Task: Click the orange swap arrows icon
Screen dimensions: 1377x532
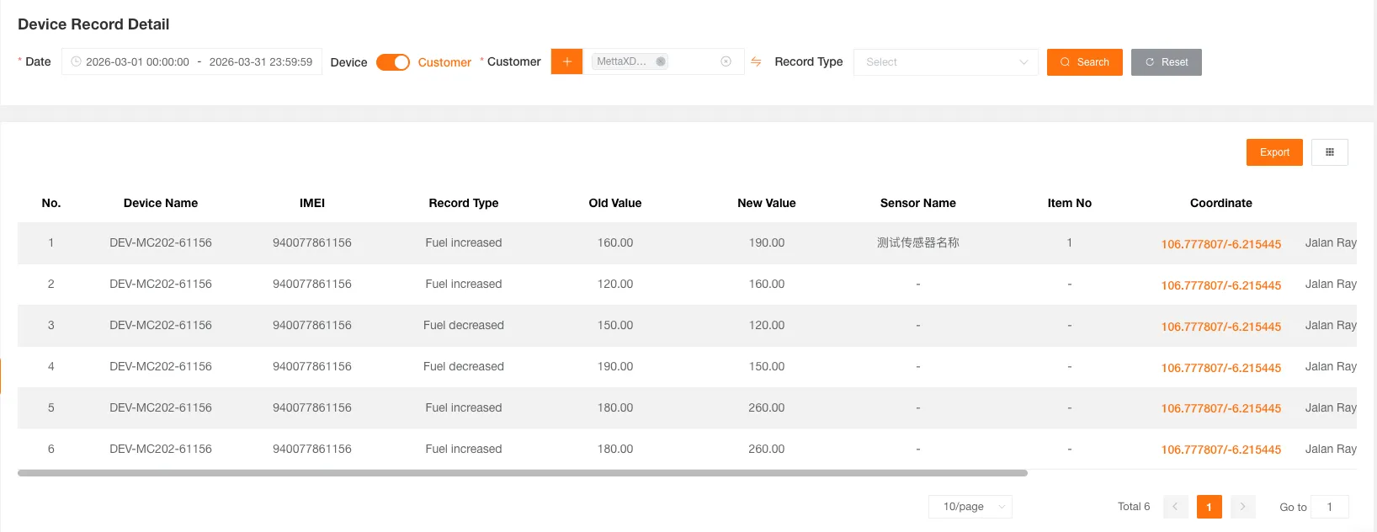Action: click(756, 61)
